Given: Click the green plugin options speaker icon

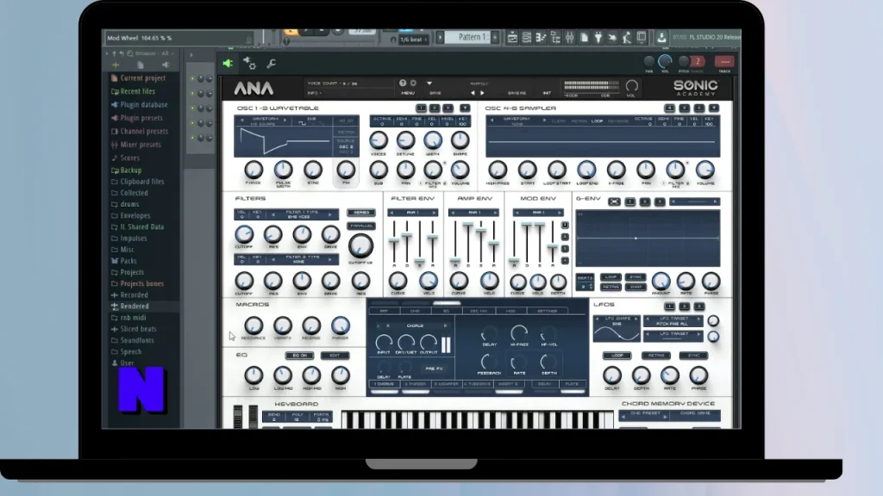Looking at the screenshot, I should 228,64.
